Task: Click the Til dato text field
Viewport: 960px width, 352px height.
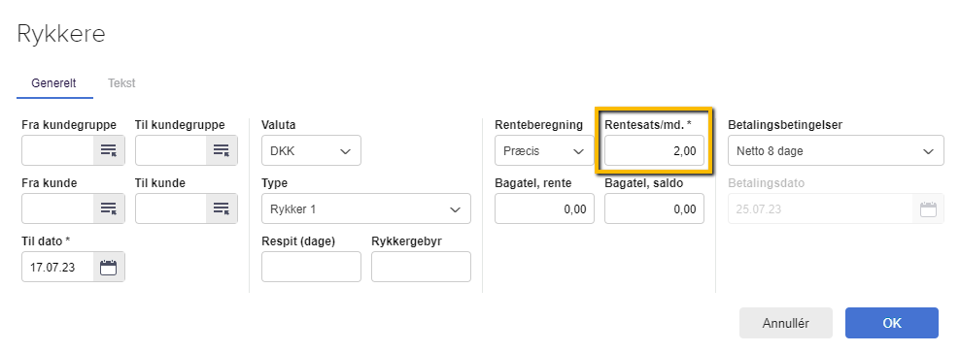Action: tap(57, 267)
